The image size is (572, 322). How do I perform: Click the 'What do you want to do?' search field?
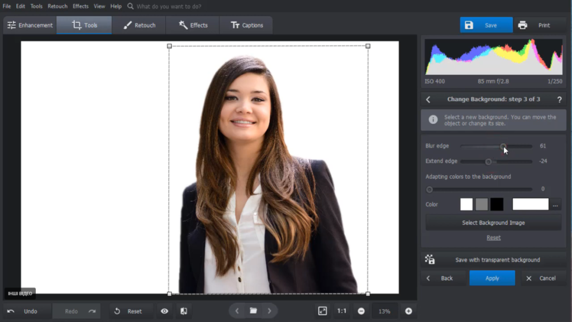(168, 6)
